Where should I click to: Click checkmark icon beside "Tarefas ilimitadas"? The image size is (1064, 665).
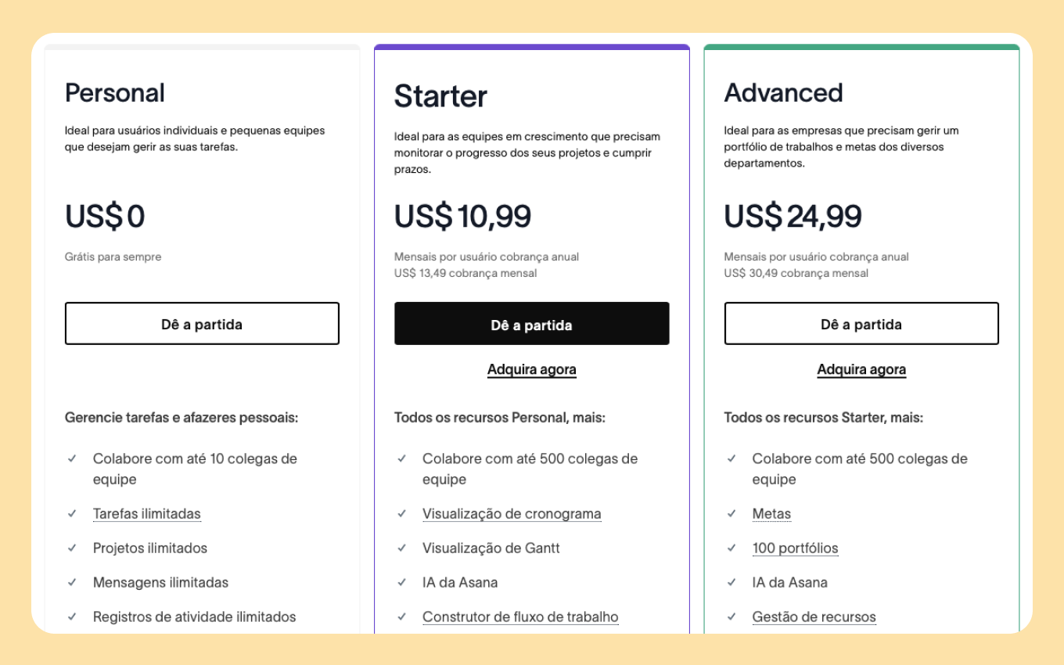click(x=72, y=514)
